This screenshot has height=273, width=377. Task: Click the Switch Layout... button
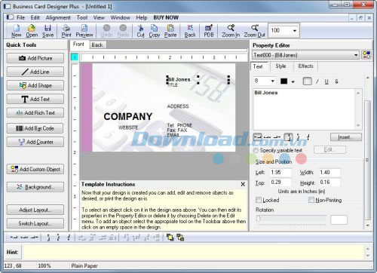(35, 223)
